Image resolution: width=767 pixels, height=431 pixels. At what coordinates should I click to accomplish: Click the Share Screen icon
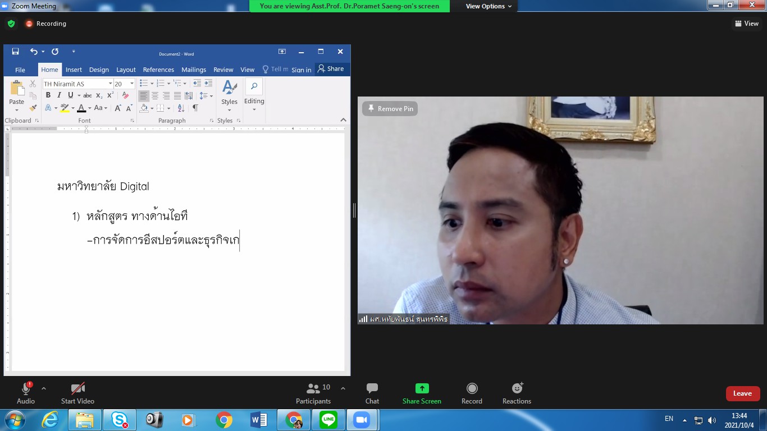(x=422, y=388)
